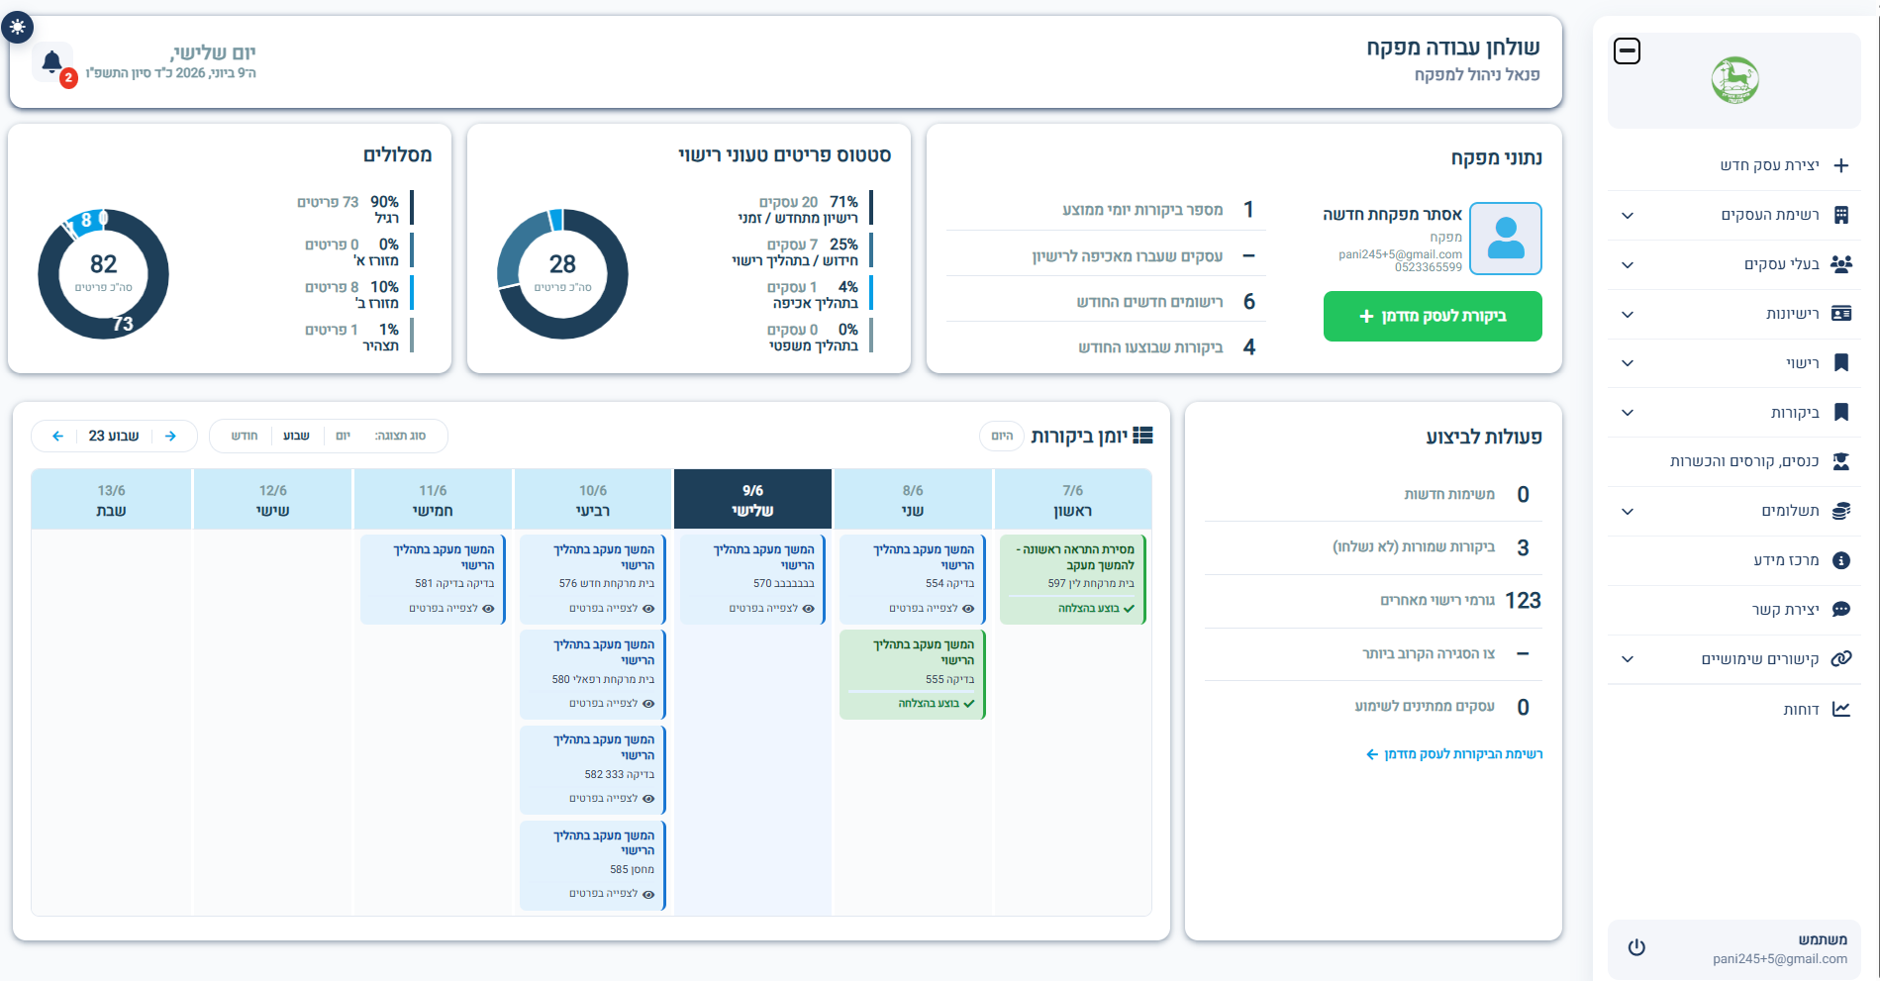Click the מסלולים donut chart segment 73

[123, 324]
